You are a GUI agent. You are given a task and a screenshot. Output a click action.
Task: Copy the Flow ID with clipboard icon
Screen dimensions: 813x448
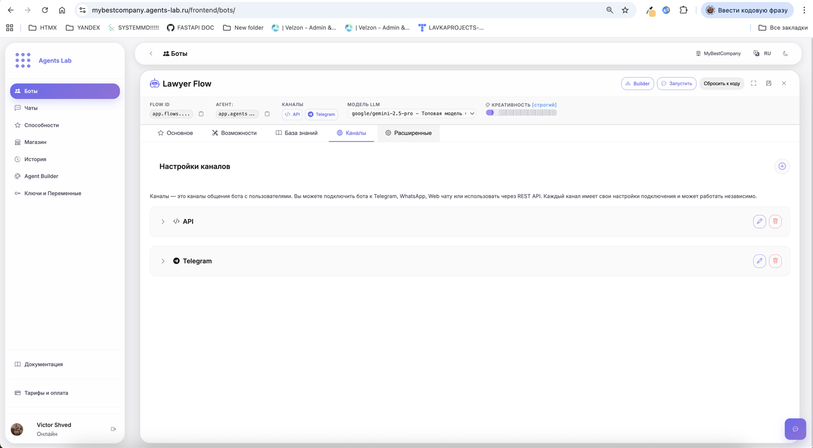tap(201, 114)
